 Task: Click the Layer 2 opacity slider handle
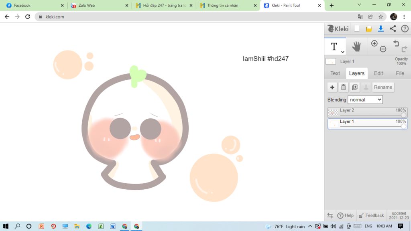pyautogui.click(x=403, y=115)
